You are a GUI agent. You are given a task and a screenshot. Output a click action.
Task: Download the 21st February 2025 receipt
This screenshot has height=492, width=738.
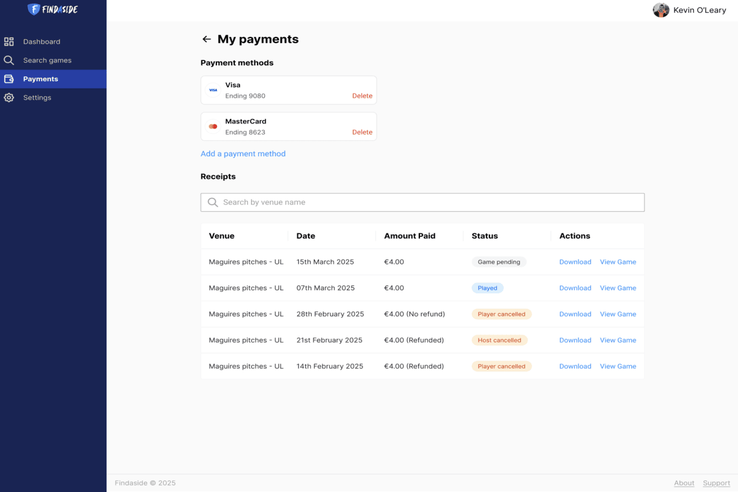click(x=575, y=340)
